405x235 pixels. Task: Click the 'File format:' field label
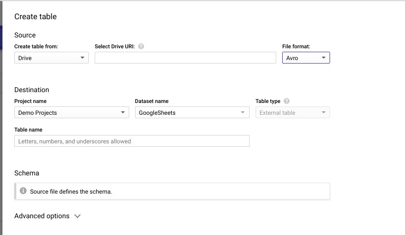[296, 47]
